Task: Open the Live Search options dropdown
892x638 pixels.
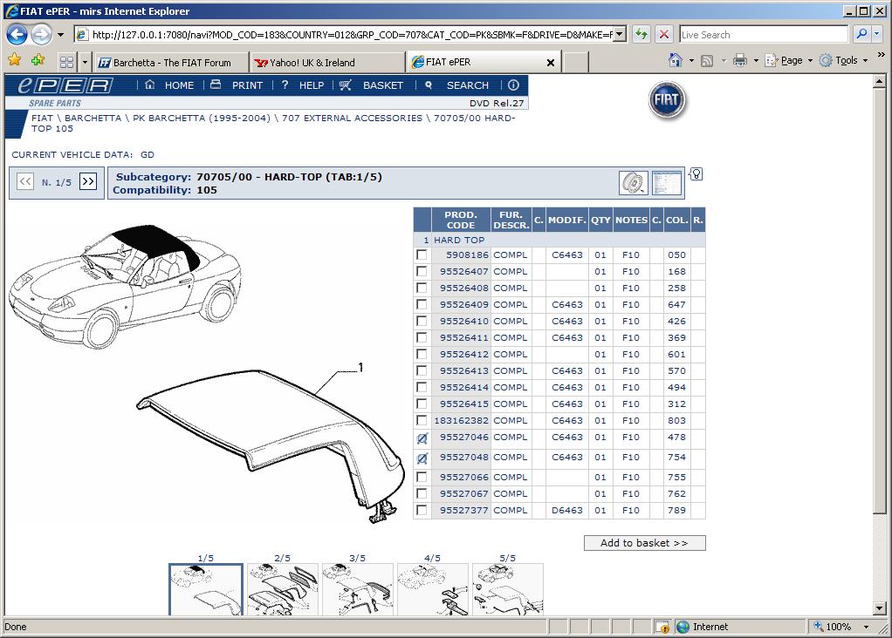Action: (x=876, y=35)
